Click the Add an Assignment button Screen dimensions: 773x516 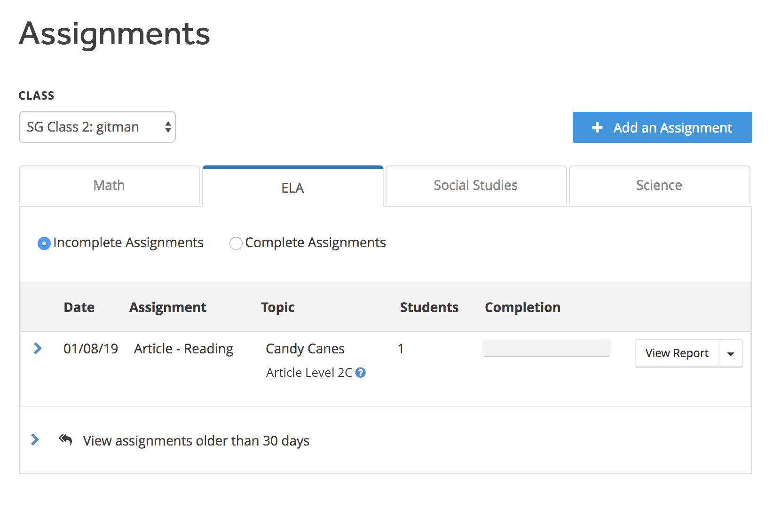point(662,127)
